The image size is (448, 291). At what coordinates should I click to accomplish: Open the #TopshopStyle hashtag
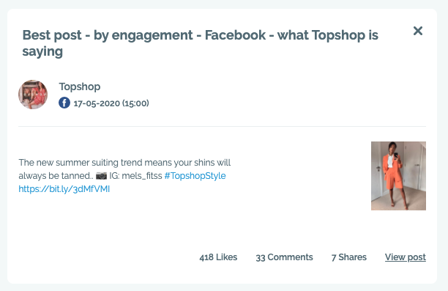coord(195,176)
